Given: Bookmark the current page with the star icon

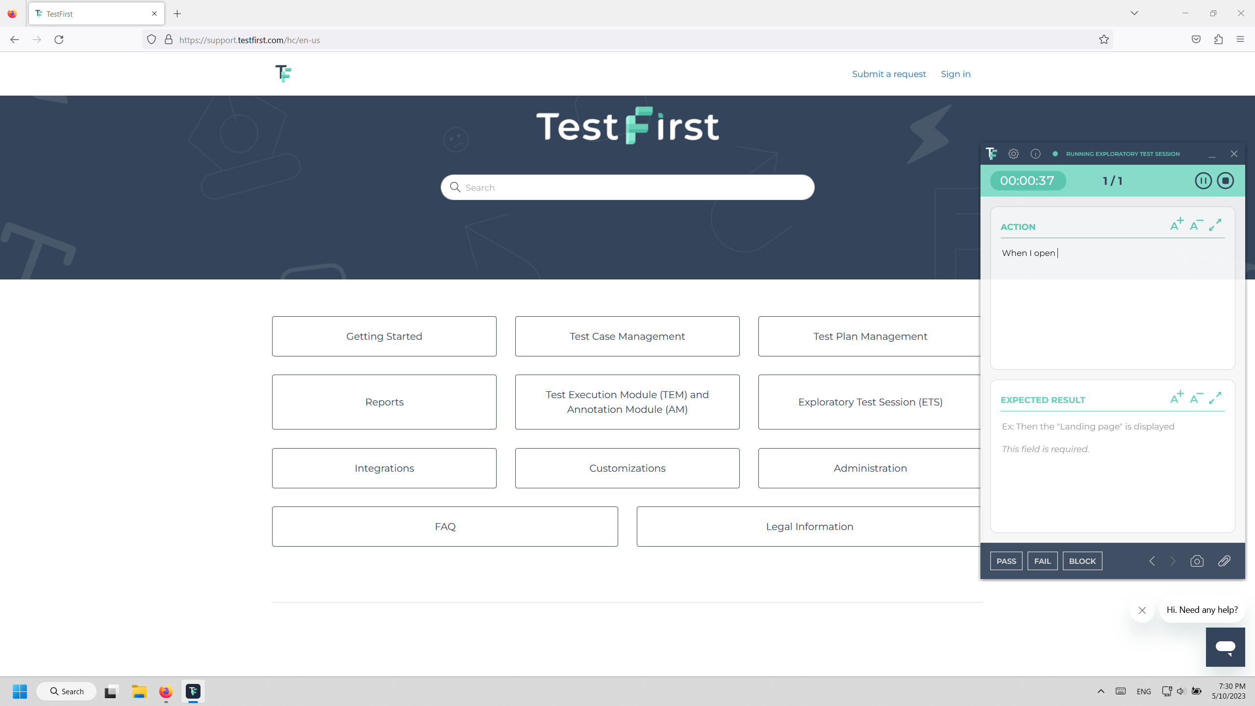Looking at the screenshot, I should pos(1104,39).
